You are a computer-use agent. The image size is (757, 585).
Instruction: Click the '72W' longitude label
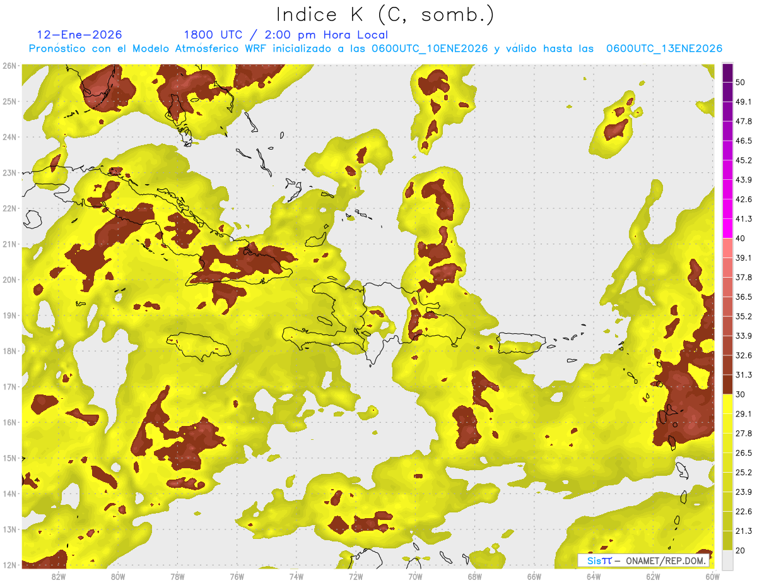click(x=355, y=576)
